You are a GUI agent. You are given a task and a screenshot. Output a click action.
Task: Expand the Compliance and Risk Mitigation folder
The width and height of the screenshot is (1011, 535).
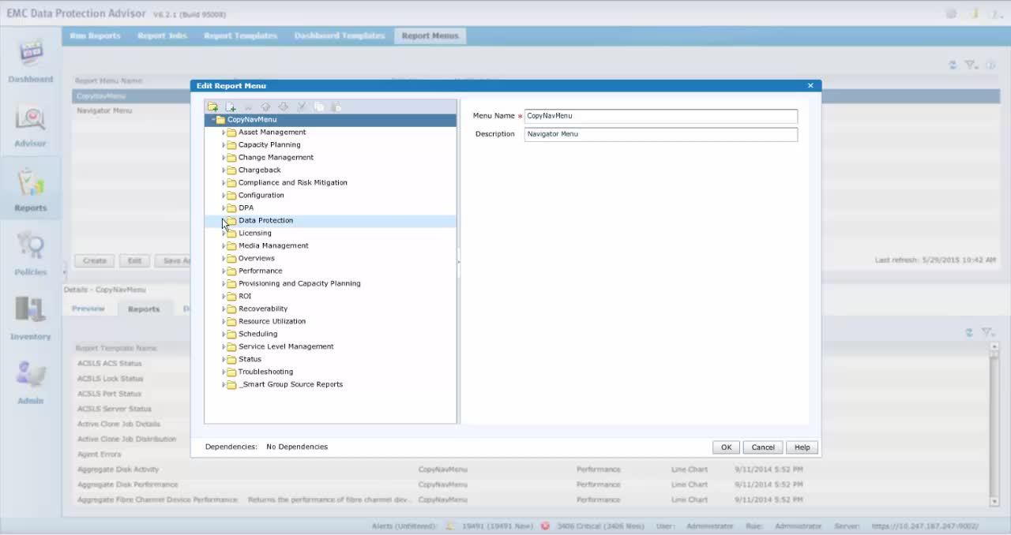[x=224, y=183]
